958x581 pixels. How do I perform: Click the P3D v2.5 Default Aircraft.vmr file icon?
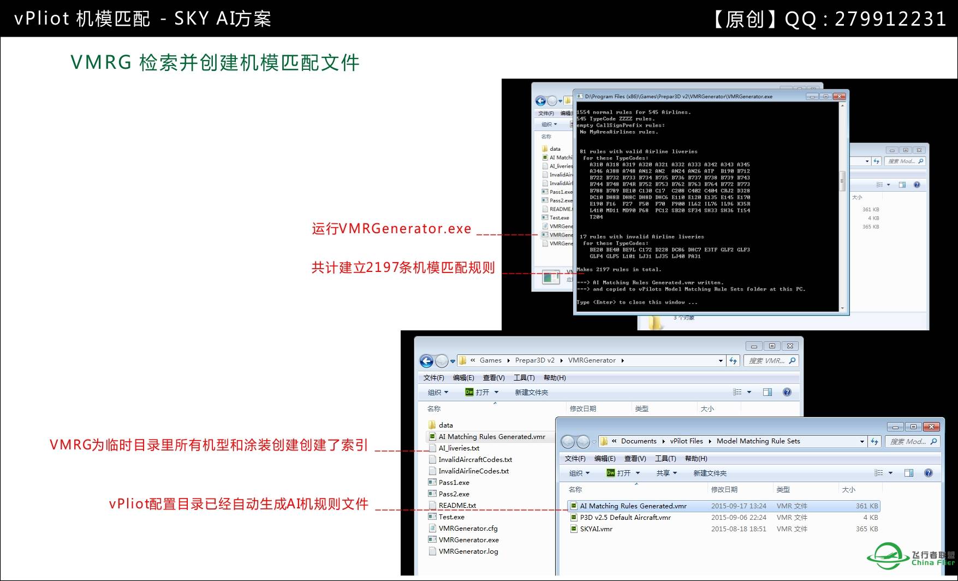coord(574,517)
